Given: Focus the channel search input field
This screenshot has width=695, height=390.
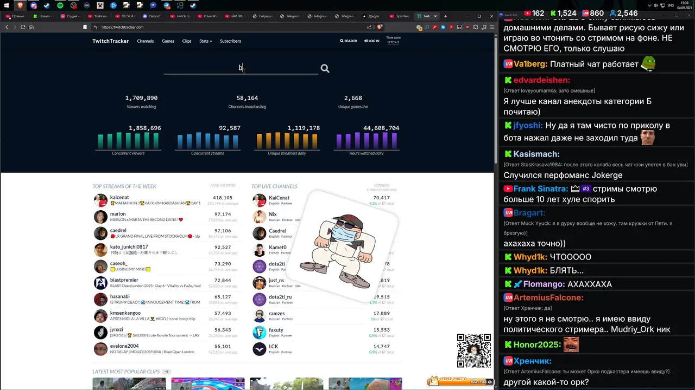Looking at the screenshot, I should pos(241,68).
